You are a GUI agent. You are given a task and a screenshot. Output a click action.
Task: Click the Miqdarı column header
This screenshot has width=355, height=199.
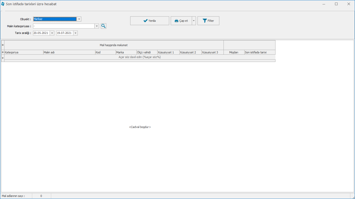(234, 52)
